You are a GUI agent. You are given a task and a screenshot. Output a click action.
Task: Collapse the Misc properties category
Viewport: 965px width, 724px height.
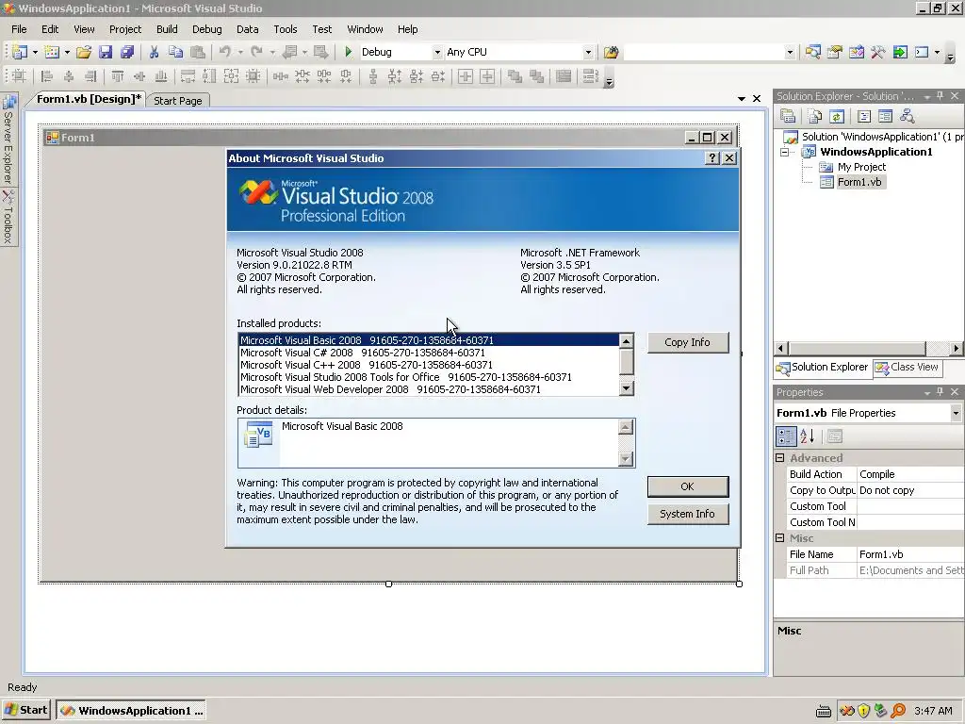pos(779,537)
